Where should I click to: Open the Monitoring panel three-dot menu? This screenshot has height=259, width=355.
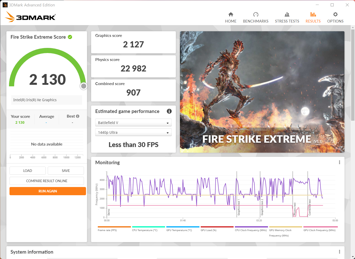tap(339, 162)
